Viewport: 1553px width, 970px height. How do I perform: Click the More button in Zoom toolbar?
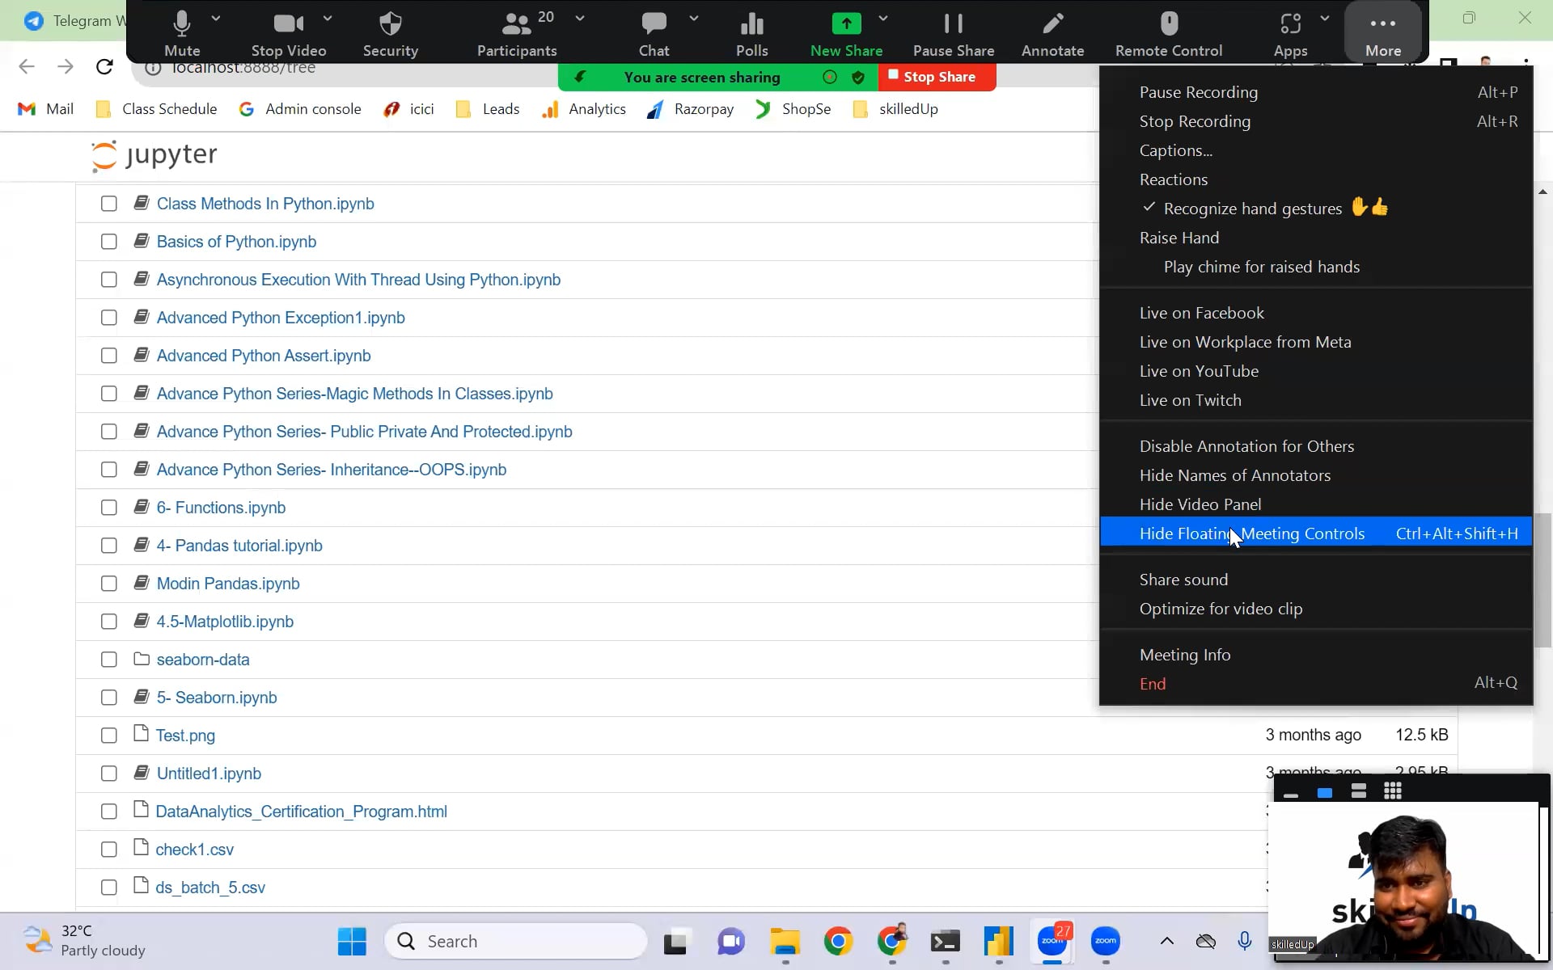(1383, 34)
